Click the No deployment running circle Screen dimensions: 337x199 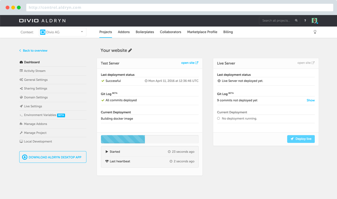pos(219,118)
